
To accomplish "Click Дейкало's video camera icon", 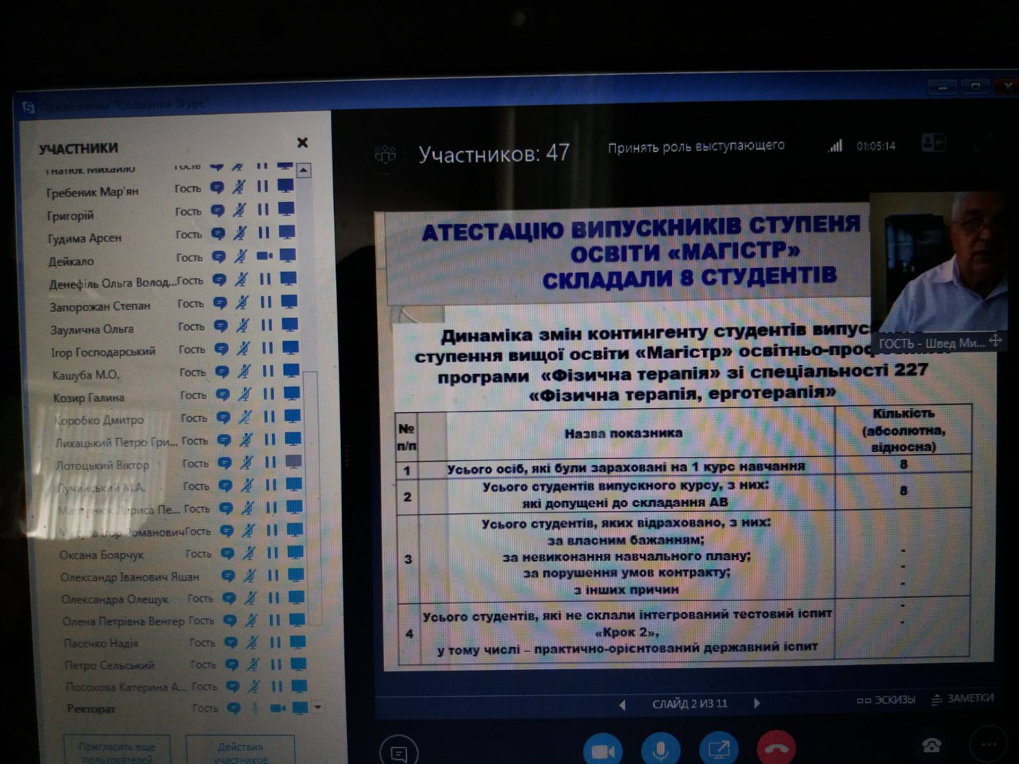I will coord(264,256).
